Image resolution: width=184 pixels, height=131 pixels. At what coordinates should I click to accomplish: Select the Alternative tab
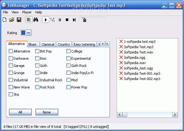17,44
